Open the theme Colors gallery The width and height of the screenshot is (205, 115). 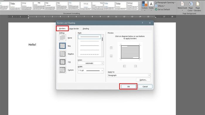coord(145,6)
